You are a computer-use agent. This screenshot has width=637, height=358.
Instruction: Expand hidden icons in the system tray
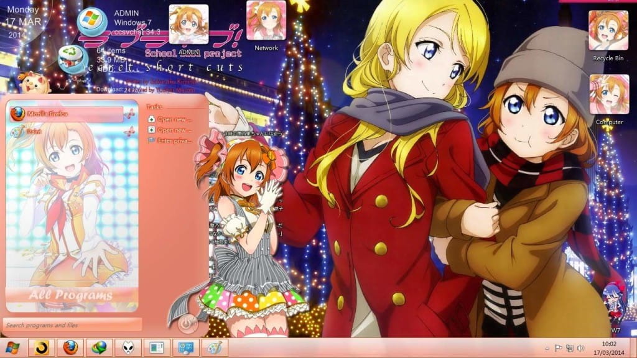[547, 348]
